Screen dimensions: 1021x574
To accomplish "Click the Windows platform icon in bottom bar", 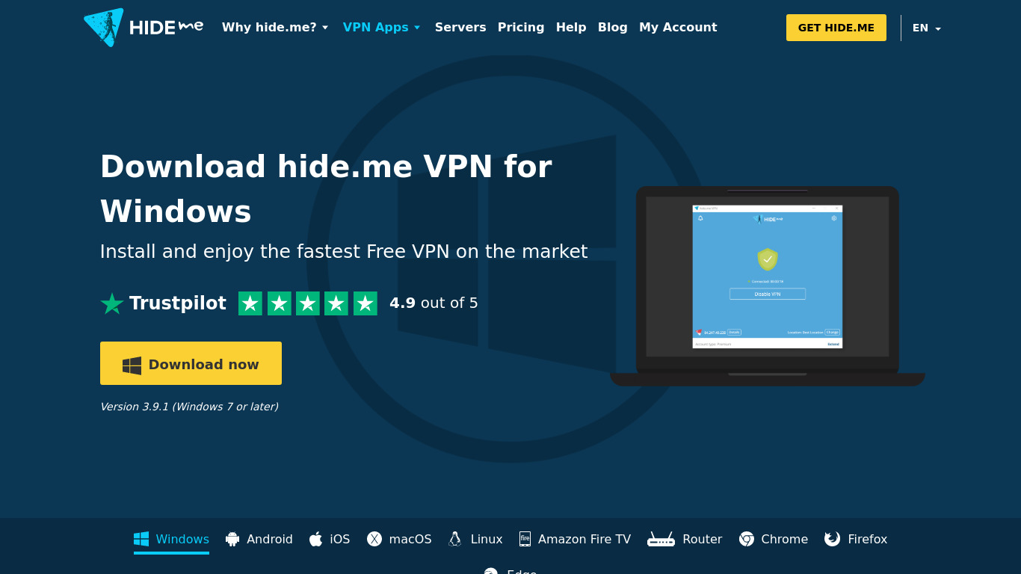I will tap(141, 539).
